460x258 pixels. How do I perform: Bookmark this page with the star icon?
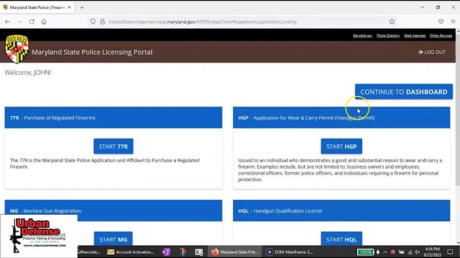[392, 22]
